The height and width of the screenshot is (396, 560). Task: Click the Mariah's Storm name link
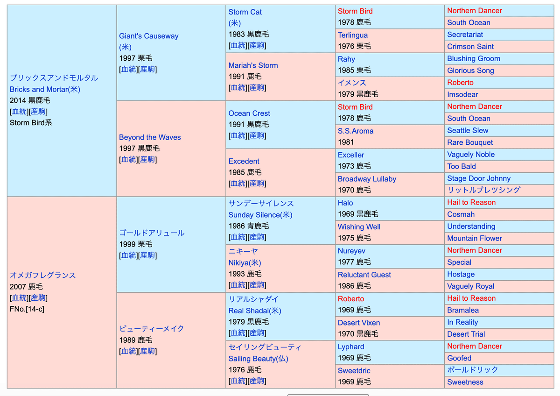click(253, 65)
